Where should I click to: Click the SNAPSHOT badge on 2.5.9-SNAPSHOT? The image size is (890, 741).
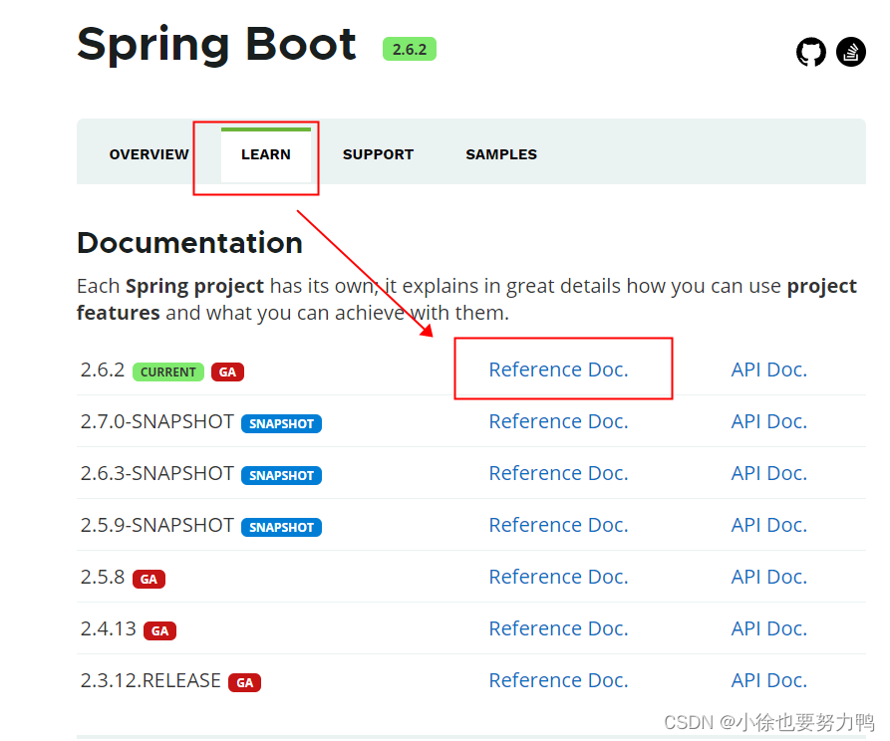(281, 527)
